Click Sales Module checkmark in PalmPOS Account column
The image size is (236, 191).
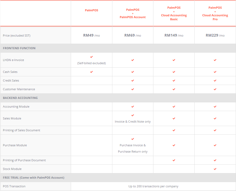click(x=133, y=115)
